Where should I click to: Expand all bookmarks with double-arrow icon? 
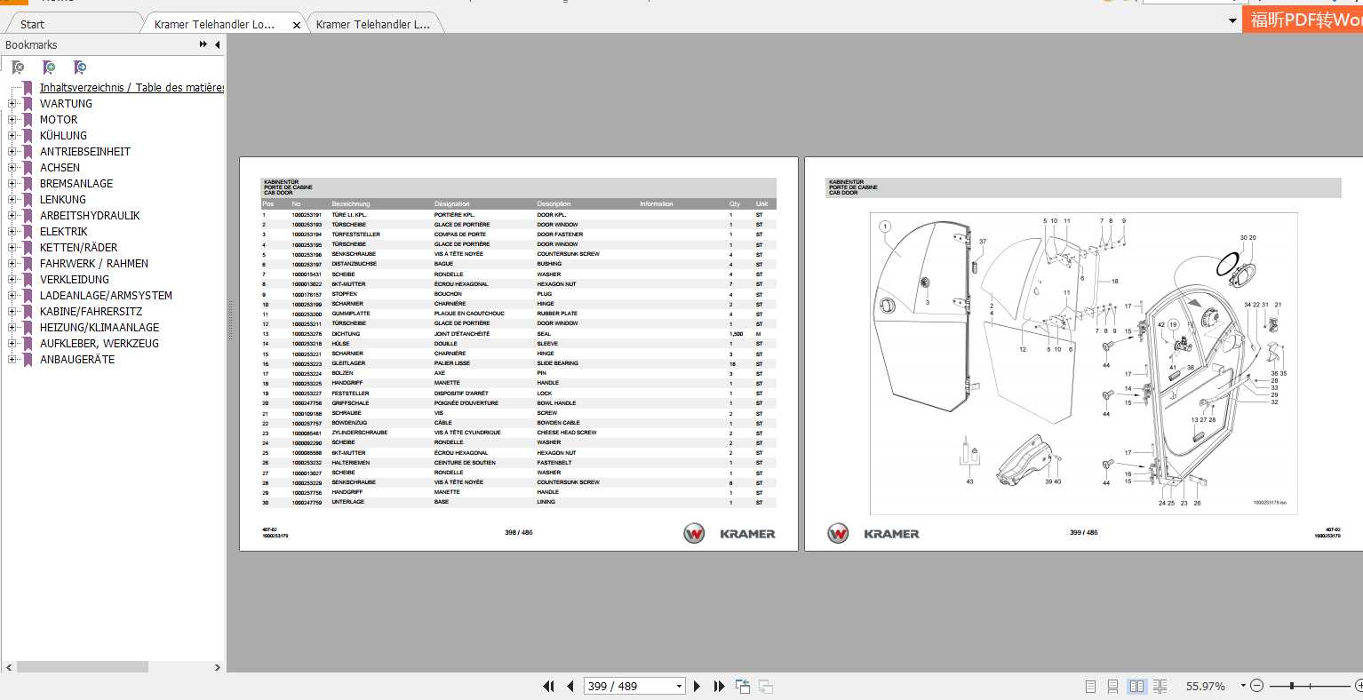(203, 44)
